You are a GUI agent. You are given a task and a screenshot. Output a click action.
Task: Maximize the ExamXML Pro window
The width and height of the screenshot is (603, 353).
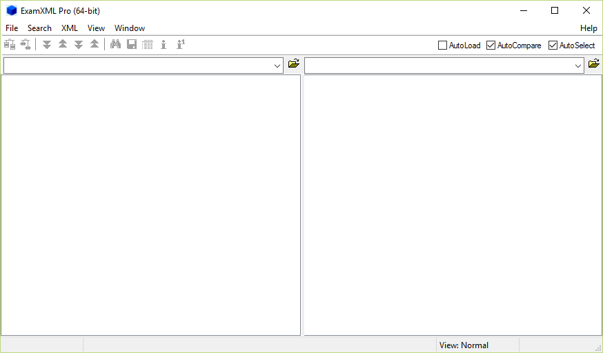(x=555, y=11)
